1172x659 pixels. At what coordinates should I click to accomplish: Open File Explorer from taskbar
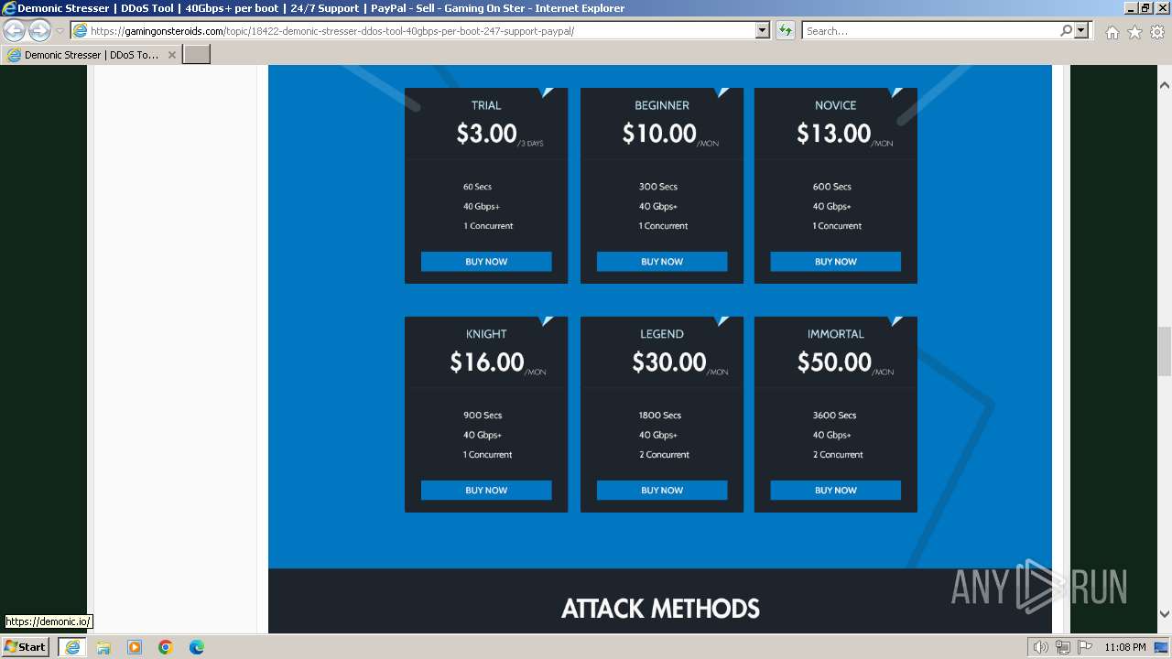(103, 647)
